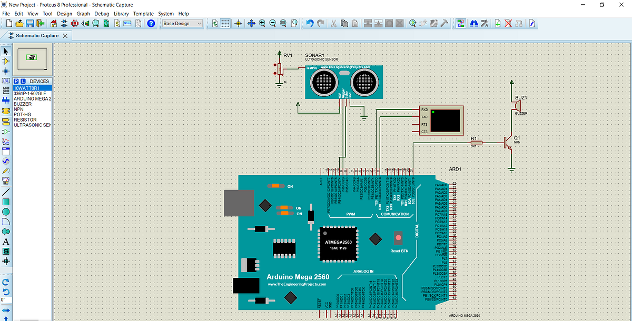Switch to the Schematic Capture tab
The image size is (632, 321).
tap(37, 36)
